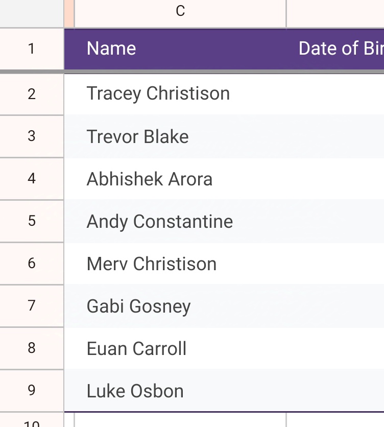Select row 7 header
Viewport: 384px width, 427px height.
32,306
